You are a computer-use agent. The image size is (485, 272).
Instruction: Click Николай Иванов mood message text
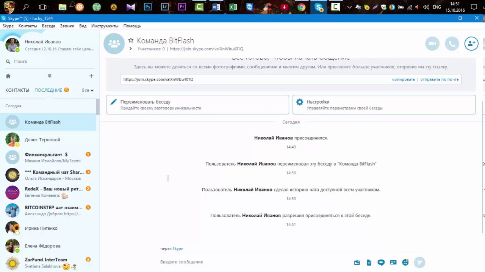pos(59,49)
